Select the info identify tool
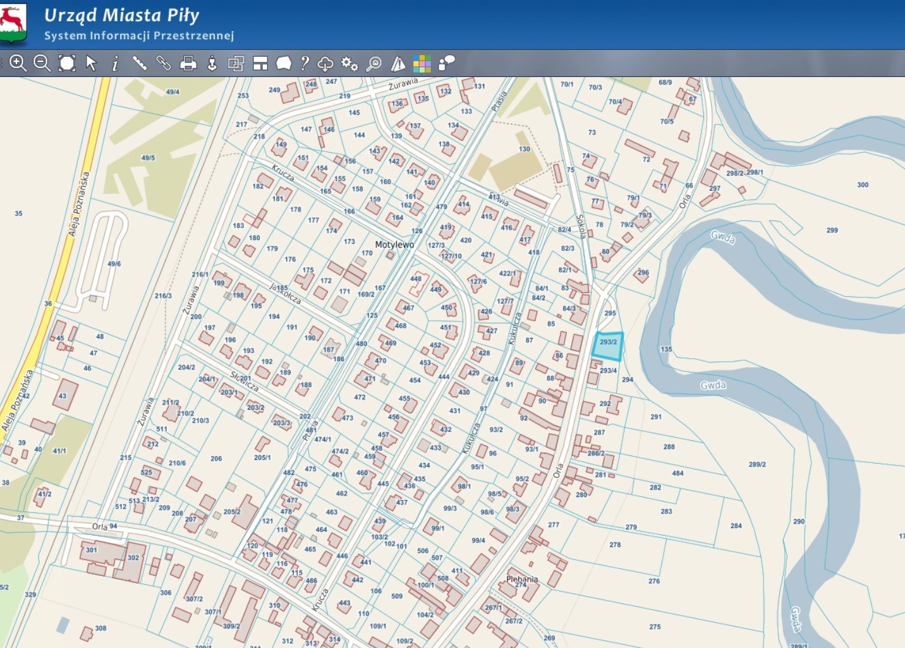The height and width of the screenshot is (648, 905). (x=115, y=64)
